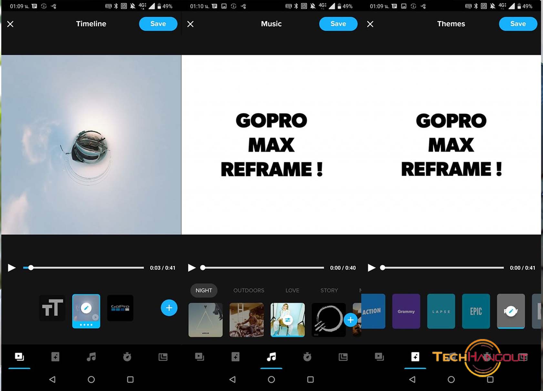This screenshot has height=391, width=543.
Task: Tap Android back button below Timeline screen
Action: (x=52, y=379)
